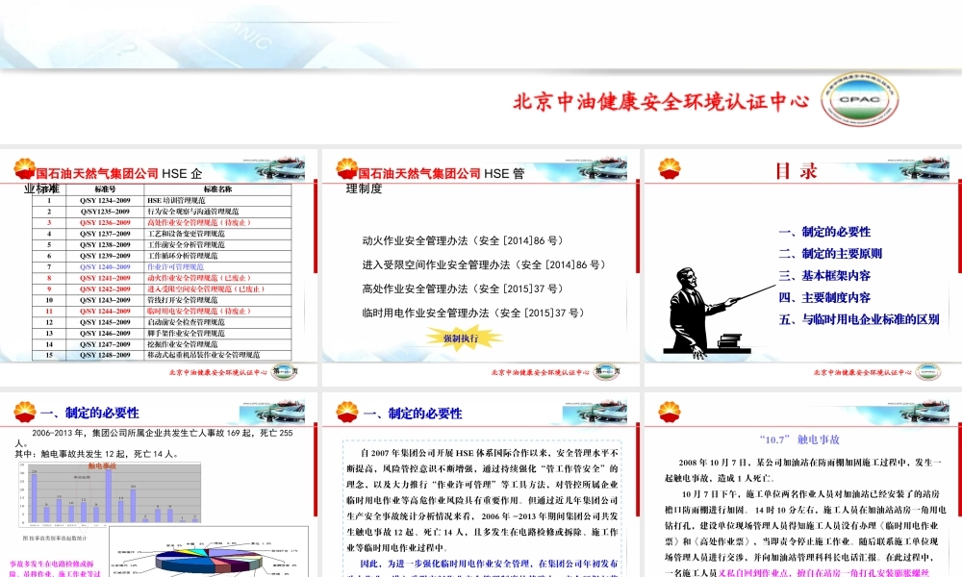The width and height of the screenshot is (962, 577).
Task: Click red row 高处作业安全管理规范（待废止）
Action: coord(162,222)
